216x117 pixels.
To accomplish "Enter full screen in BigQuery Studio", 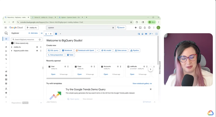I will pos(156,34).
